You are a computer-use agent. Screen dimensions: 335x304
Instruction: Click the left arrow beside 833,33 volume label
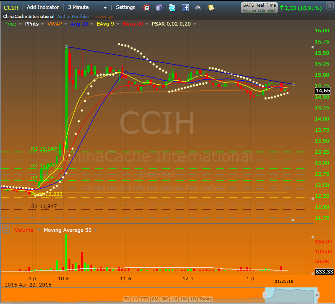[312, 273]
